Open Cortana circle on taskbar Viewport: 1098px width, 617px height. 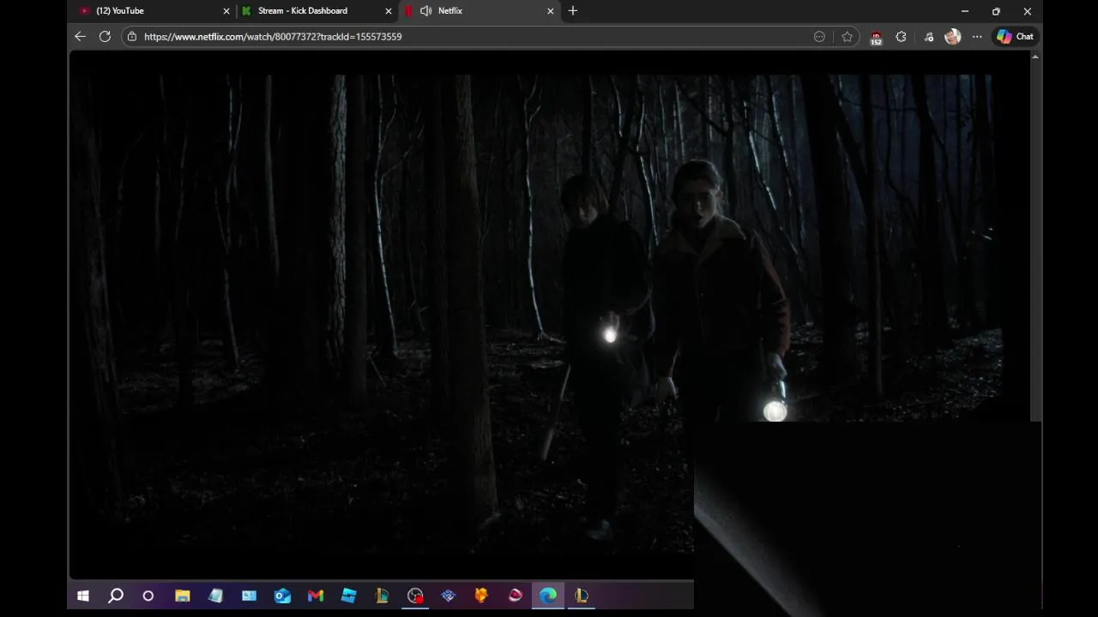(x=148, y=596)
